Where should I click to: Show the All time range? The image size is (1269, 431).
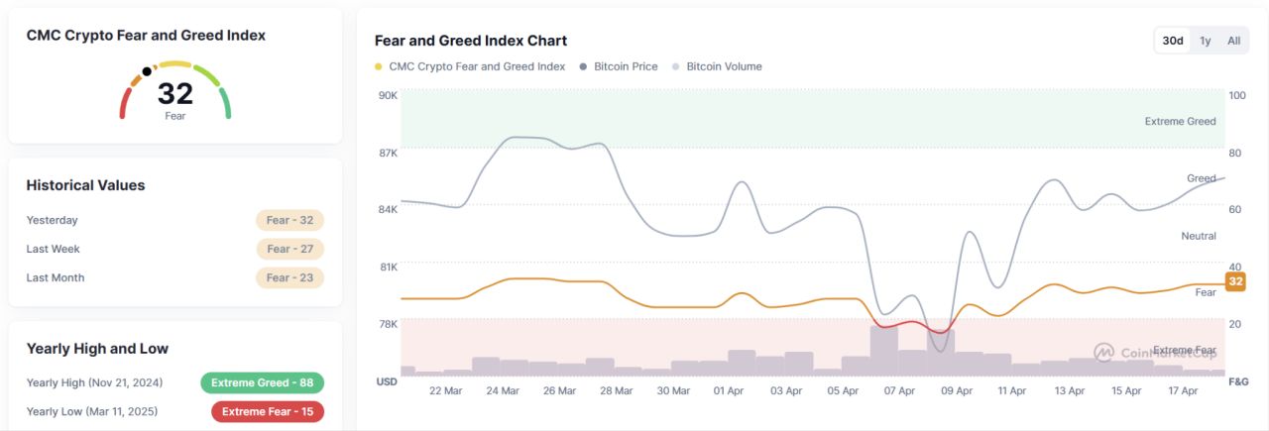click(x=1233, y=41)
